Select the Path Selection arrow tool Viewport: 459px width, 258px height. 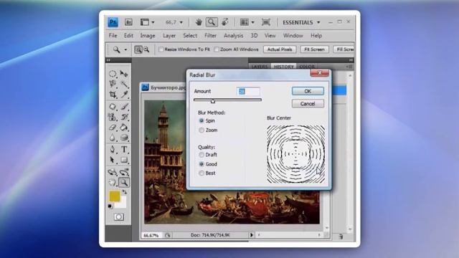point(113,160)
